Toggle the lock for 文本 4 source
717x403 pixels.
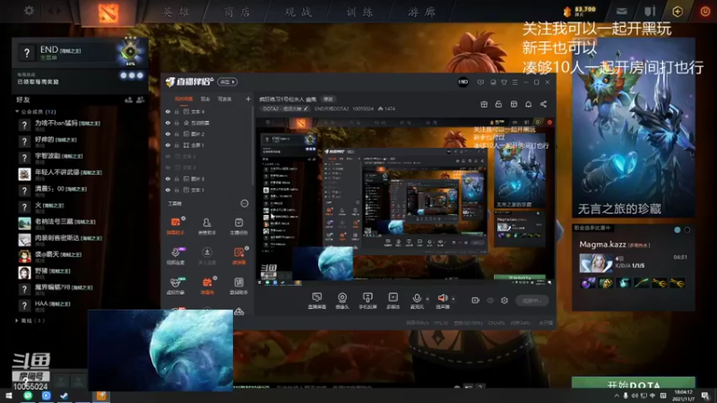(x=177, y=111)
